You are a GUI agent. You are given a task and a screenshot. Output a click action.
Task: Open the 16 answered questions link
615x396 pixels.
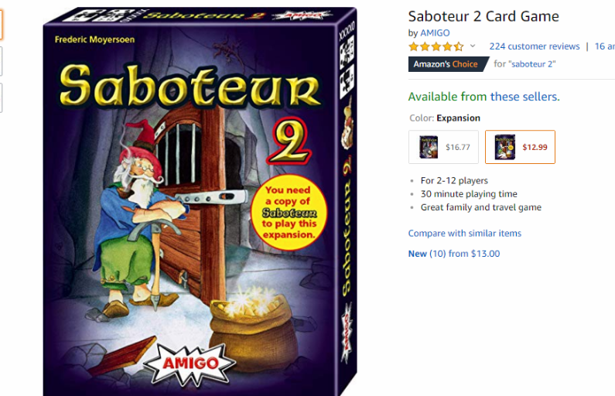(604, 46)
